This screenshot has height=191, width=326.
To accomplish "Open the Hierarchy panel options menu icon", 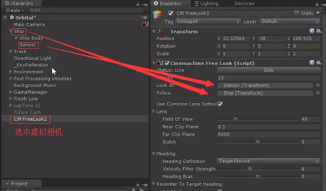I will click(145, 4).
